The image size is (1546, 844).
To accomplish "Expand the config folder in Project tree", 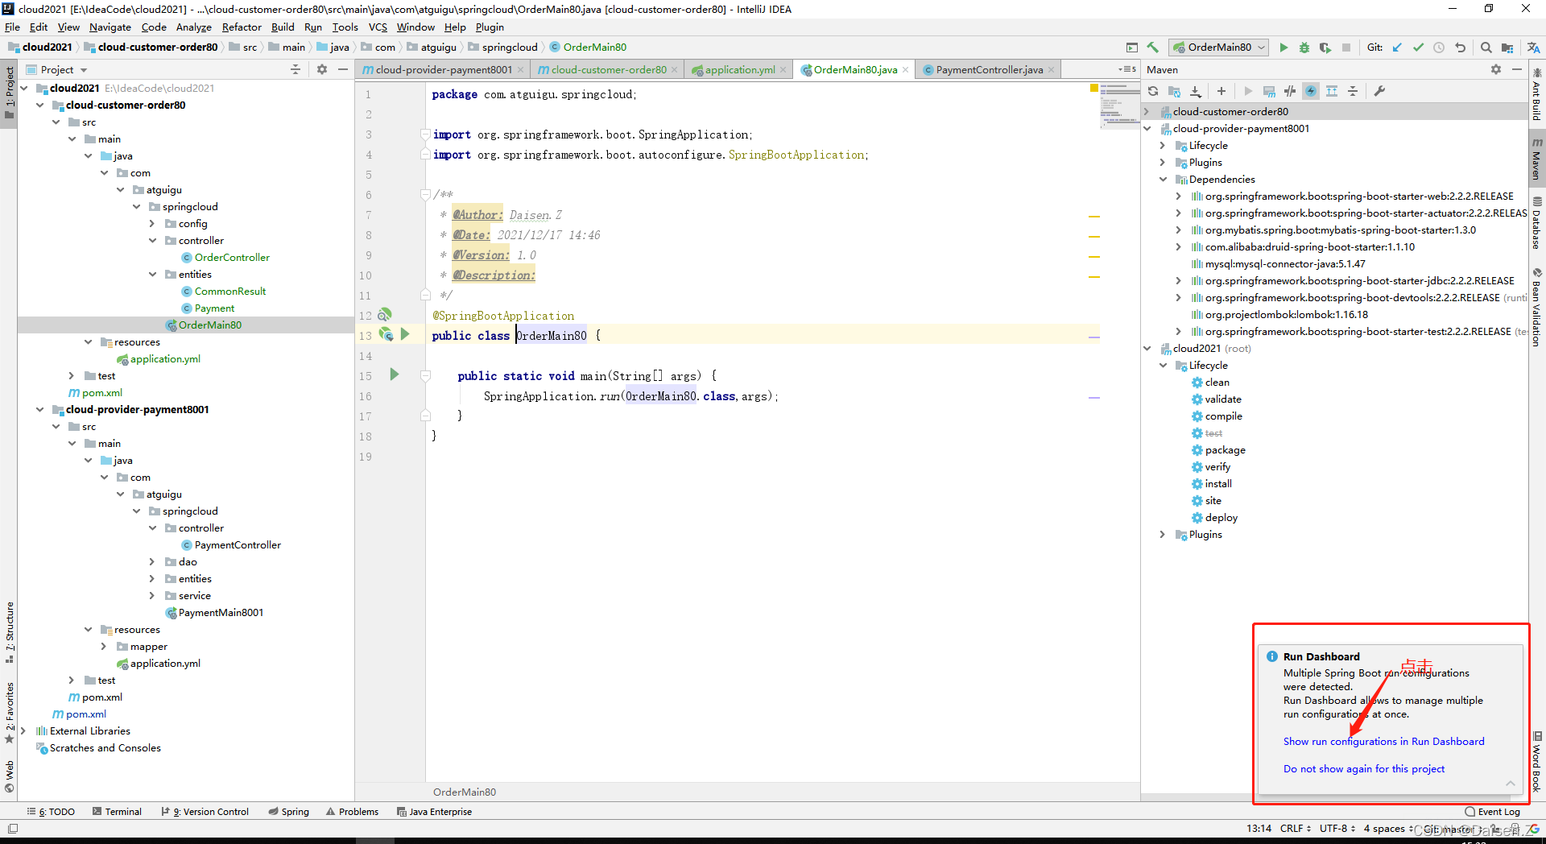I will (152, 223).
